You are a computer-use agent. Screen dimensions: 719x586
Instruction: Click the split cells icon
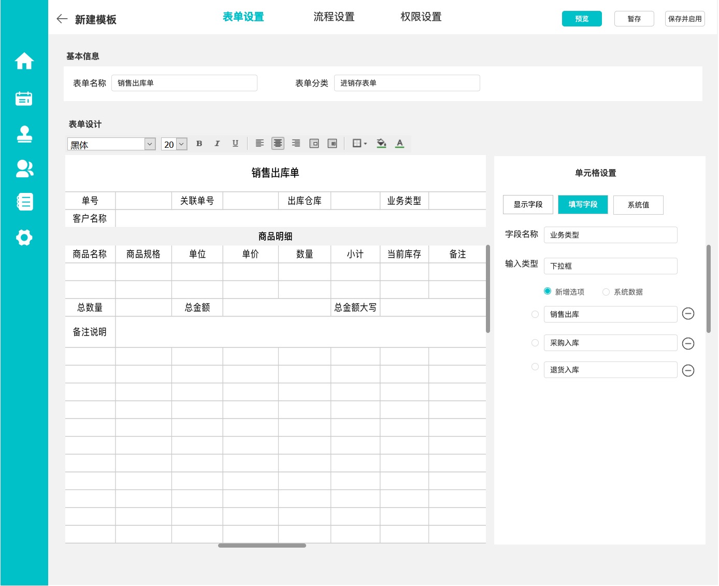pyautogui.click(x=332, y=144)
